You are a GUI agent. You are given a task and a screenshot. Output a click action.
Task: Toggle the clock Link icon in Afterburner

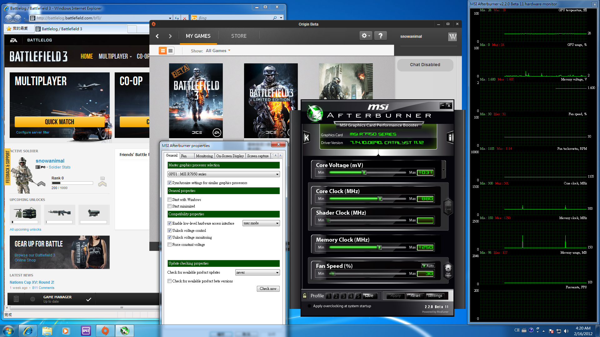448,207
